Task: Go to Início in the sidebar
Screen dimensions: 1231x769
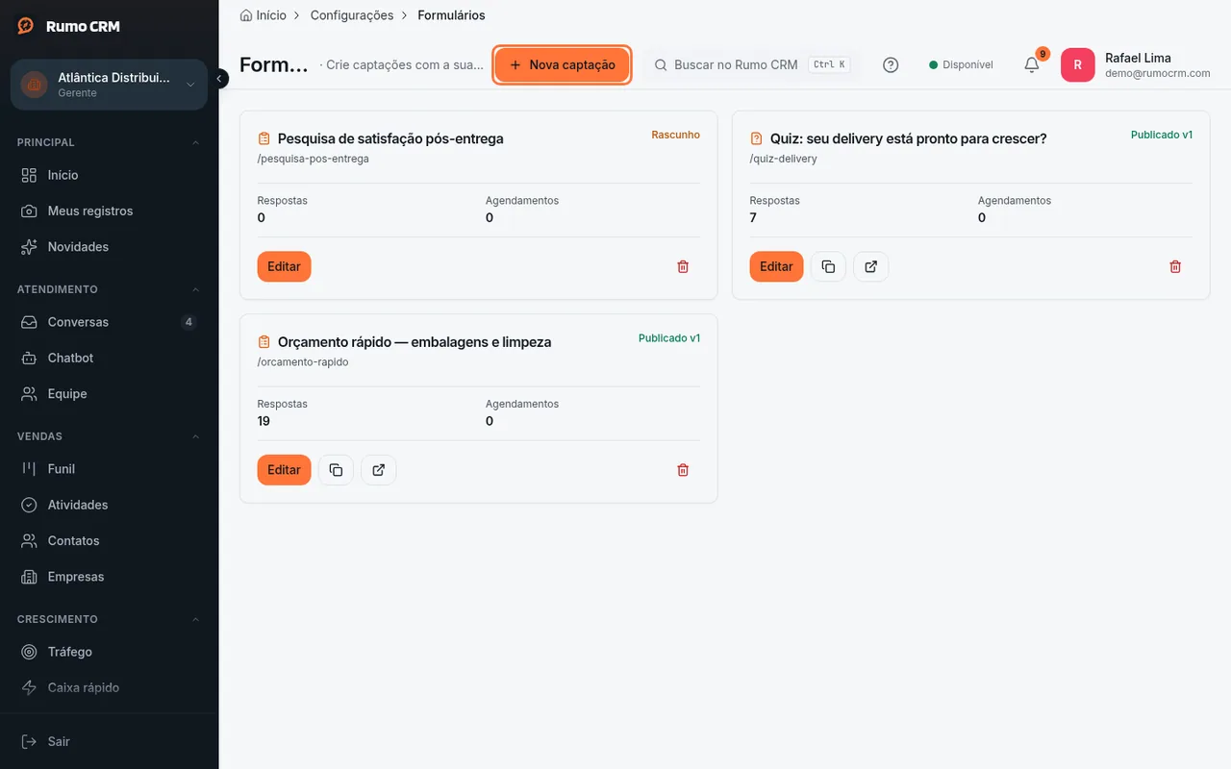Action: (x=109, y=175)
